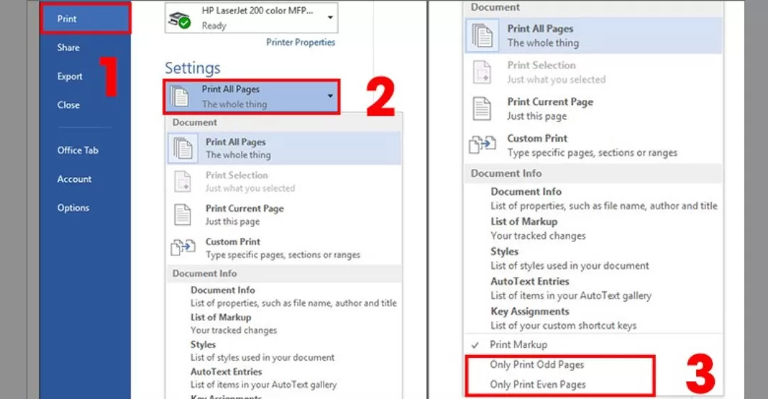The width and height of the screenshot is (768, 399).
Task: Open the Printer Properties link
Action: point(300,43)
